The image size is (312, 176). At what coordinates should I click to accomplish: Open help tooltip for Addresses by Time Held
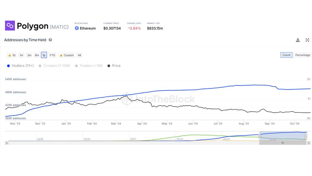tap(50, 40)
